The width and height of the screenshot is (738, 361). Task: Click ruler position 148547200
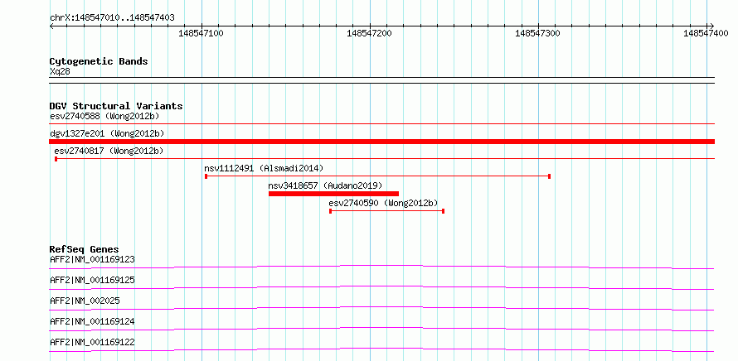(x=370, y=33)
